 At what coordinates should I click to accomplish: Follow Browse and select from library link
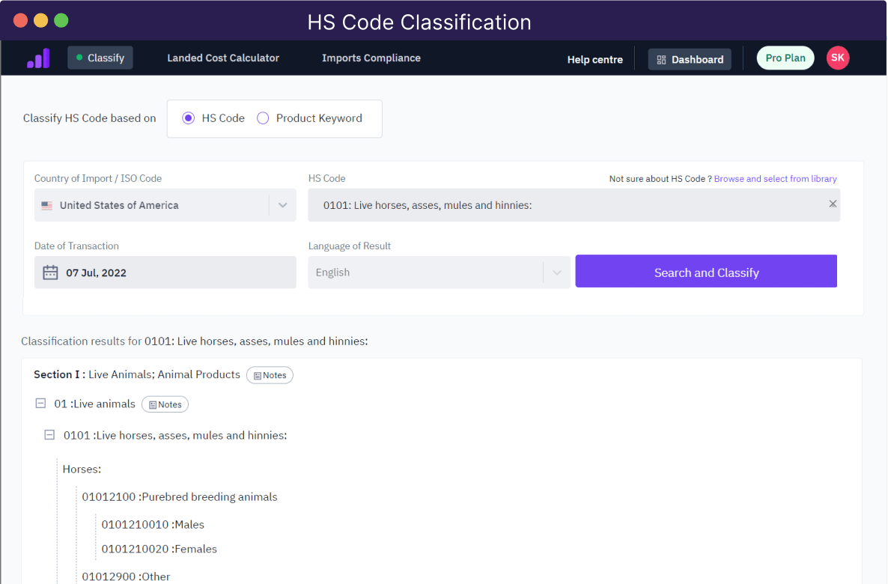click(775, 178)
